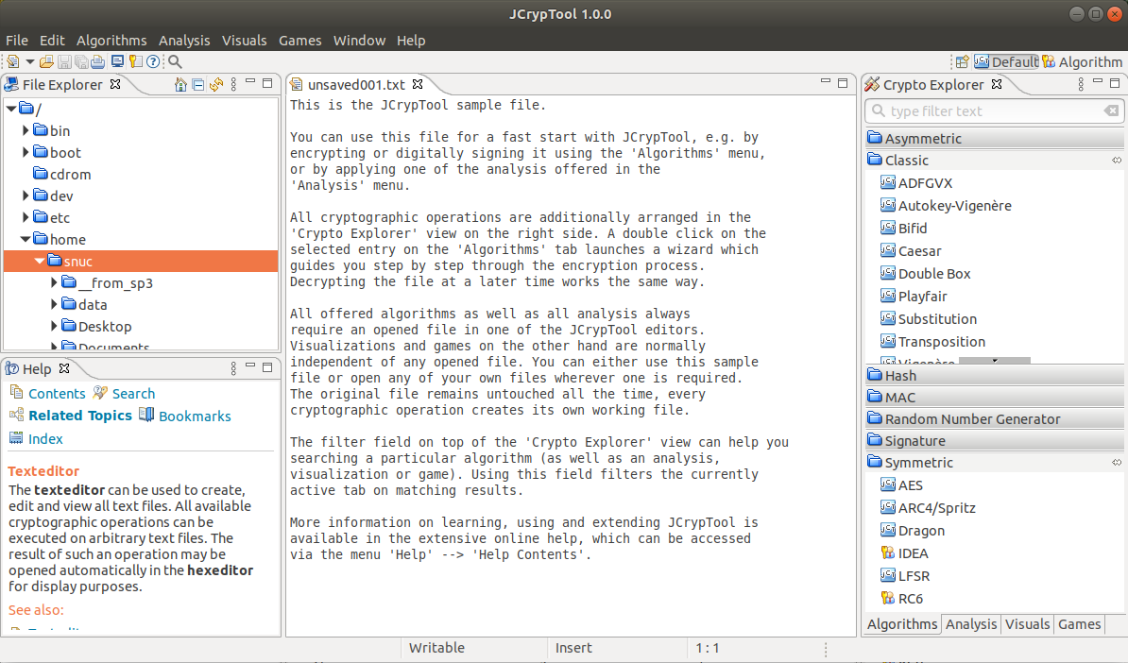Collapse the snuc folder
Image resolution: width=1128 pixels, height=663 pixels.
[40, 261]
